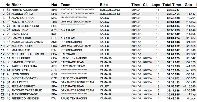Select the Tires column header

(136, 5)
